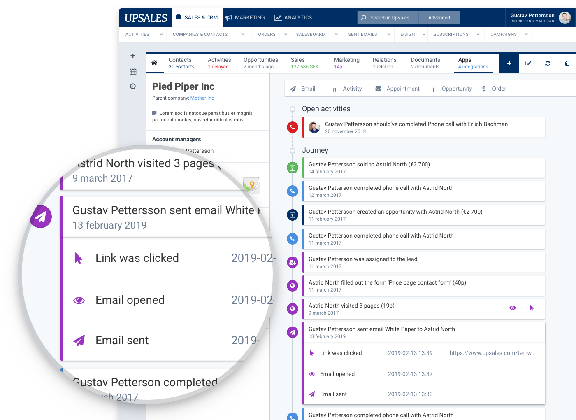
Task: Select the Email send icon above the timeline
Action: click(x=293, y=89)
